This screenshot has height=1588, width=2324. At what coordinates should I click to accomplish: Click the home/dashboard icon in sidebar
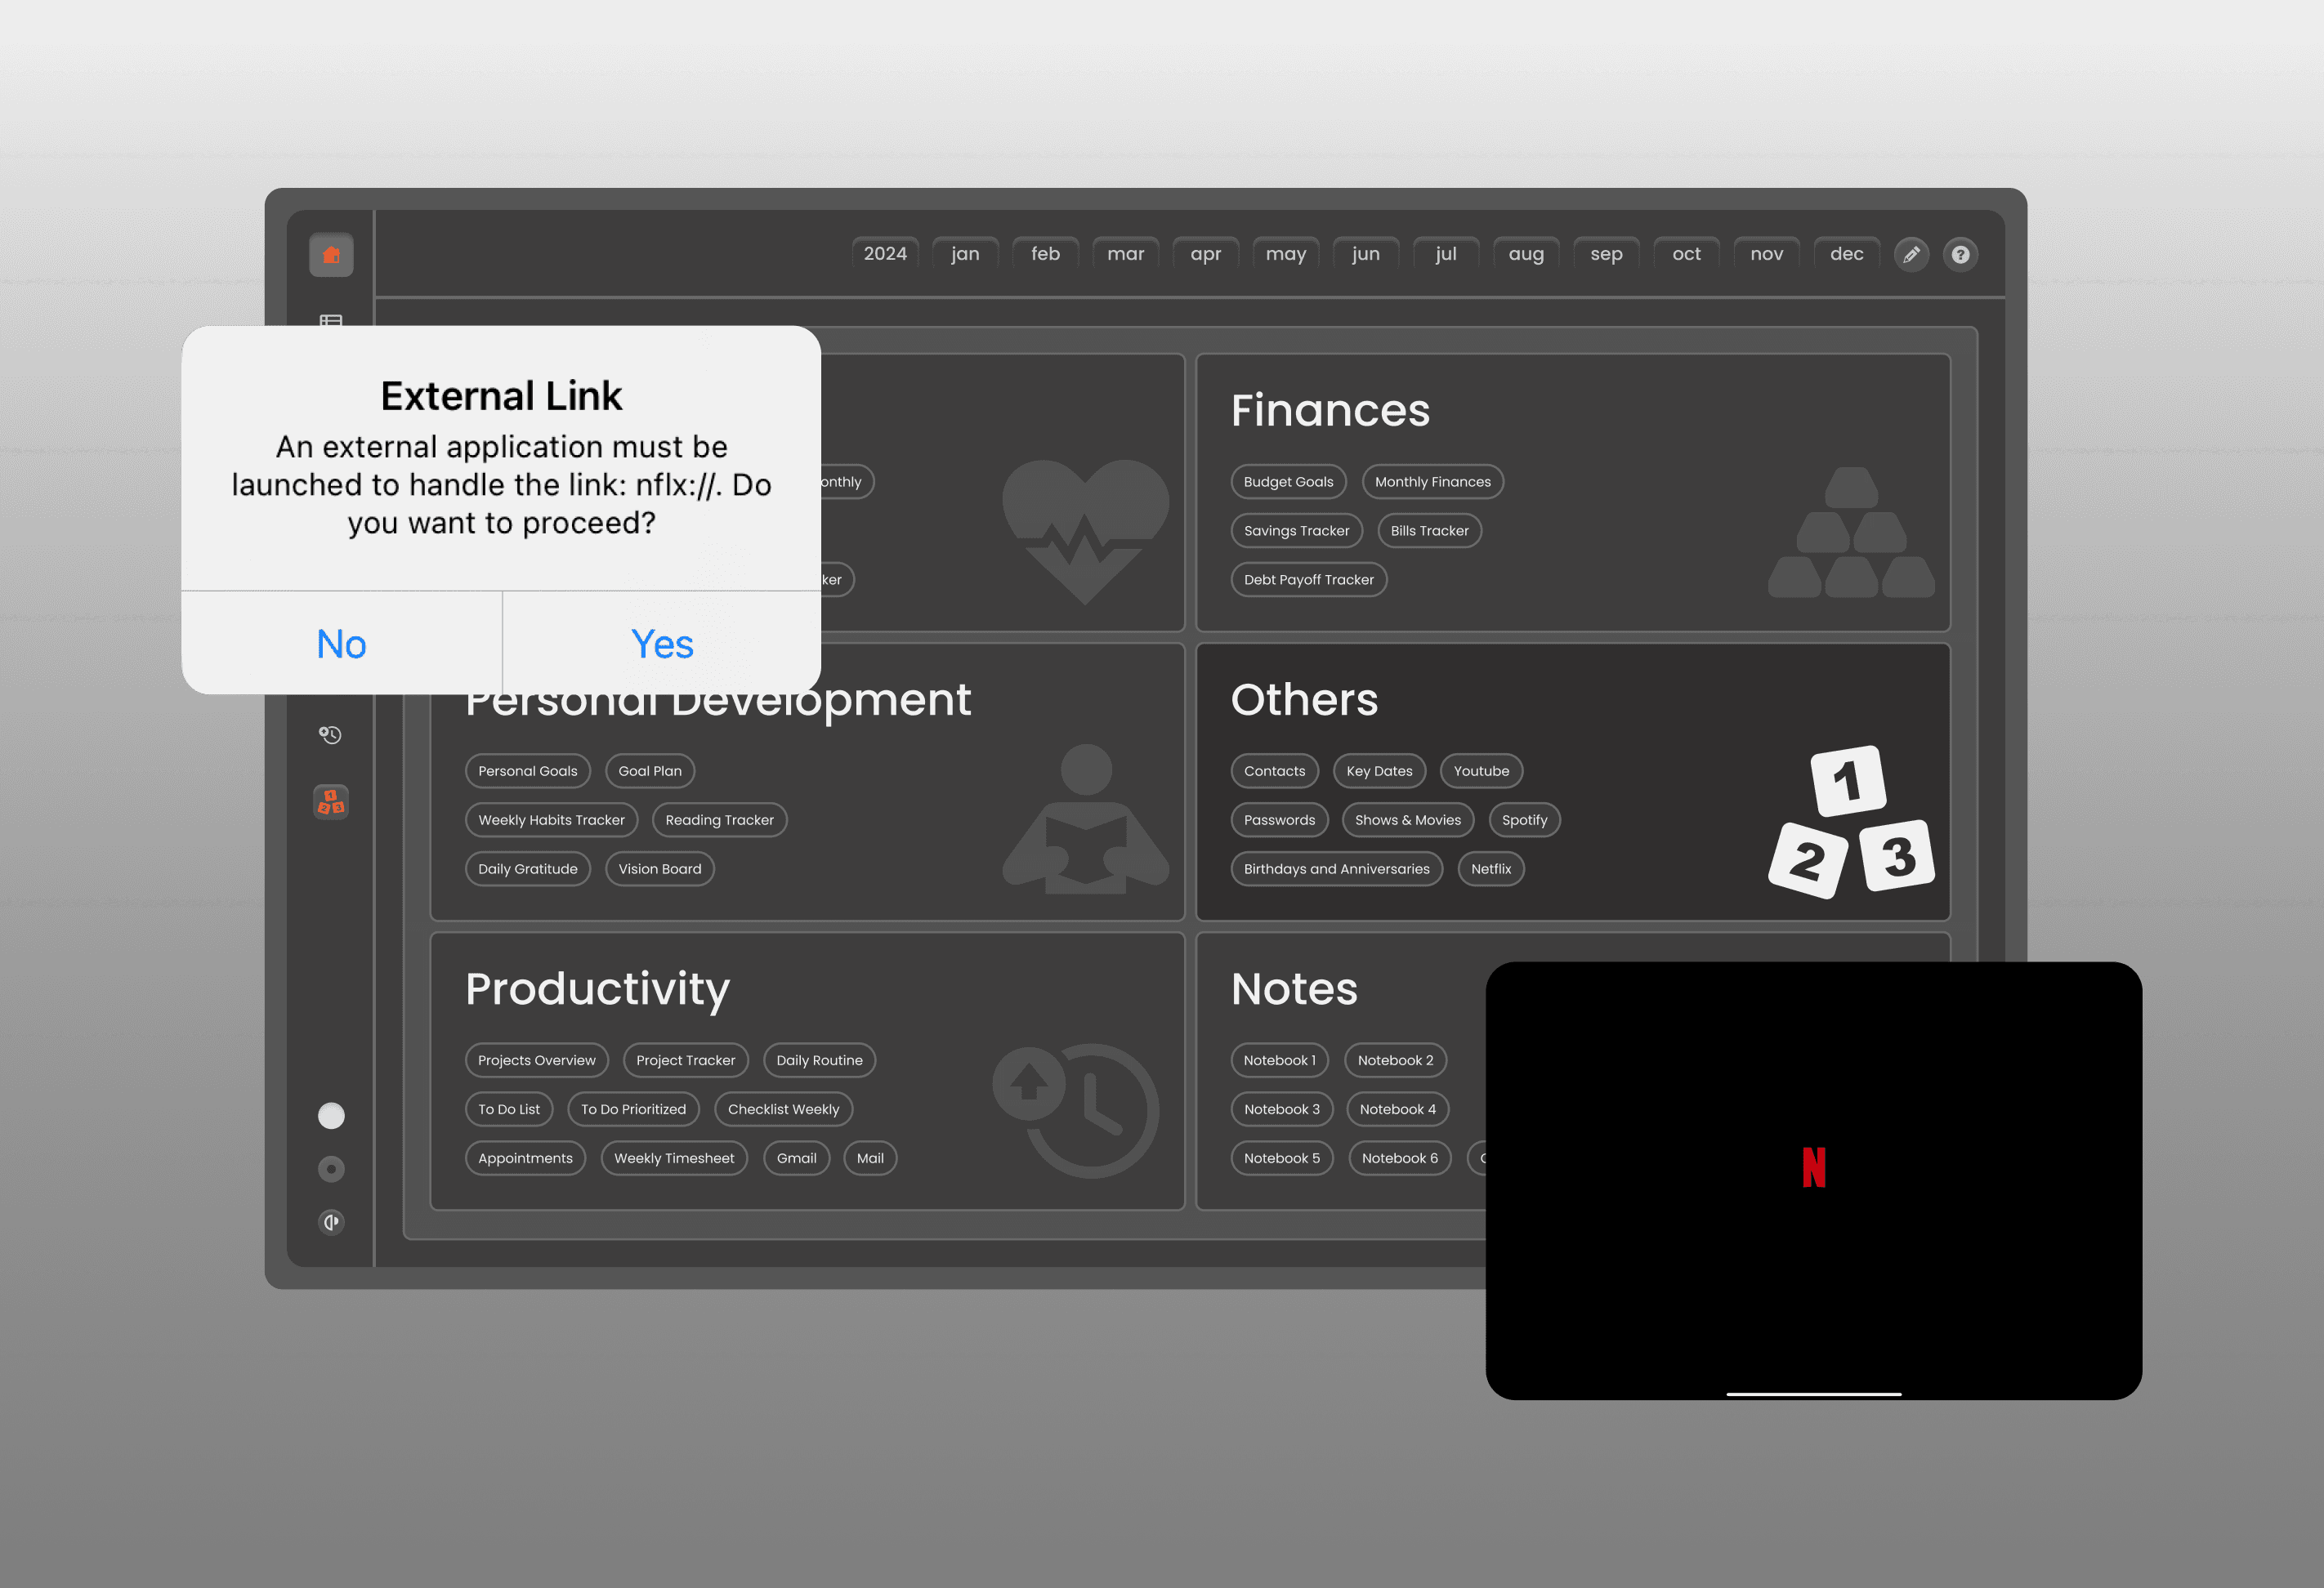click(x=332, y=254)
